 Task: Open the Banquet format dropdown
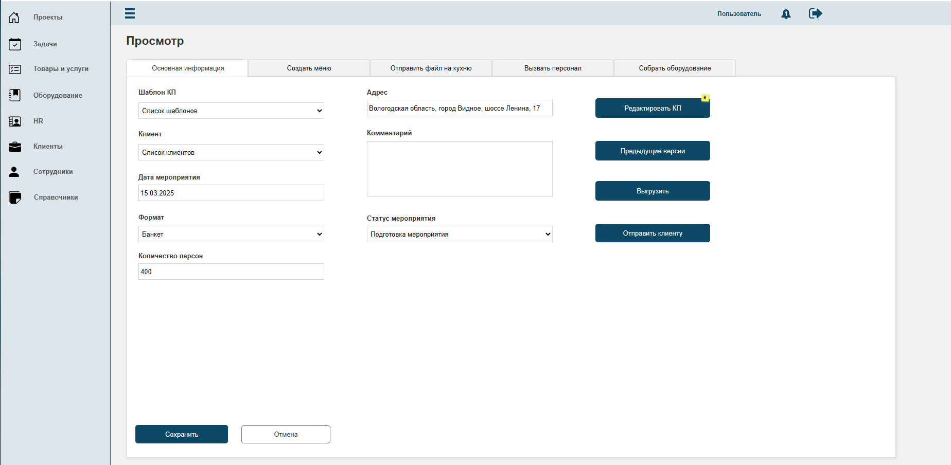(x=231, y=234)
